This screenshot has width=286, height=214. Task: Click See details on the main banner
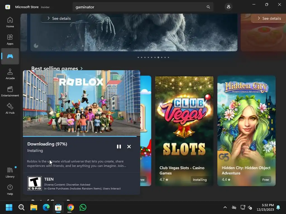click(x=59, y=18)
